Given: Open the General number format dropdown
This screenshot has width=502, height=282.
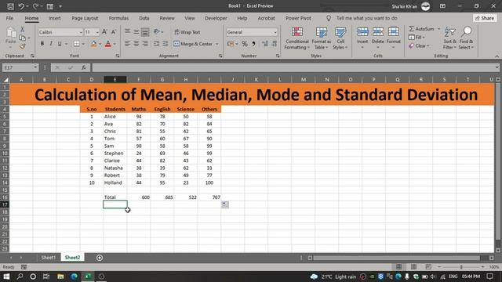Looking at the screenshot, I should (275, 32).
